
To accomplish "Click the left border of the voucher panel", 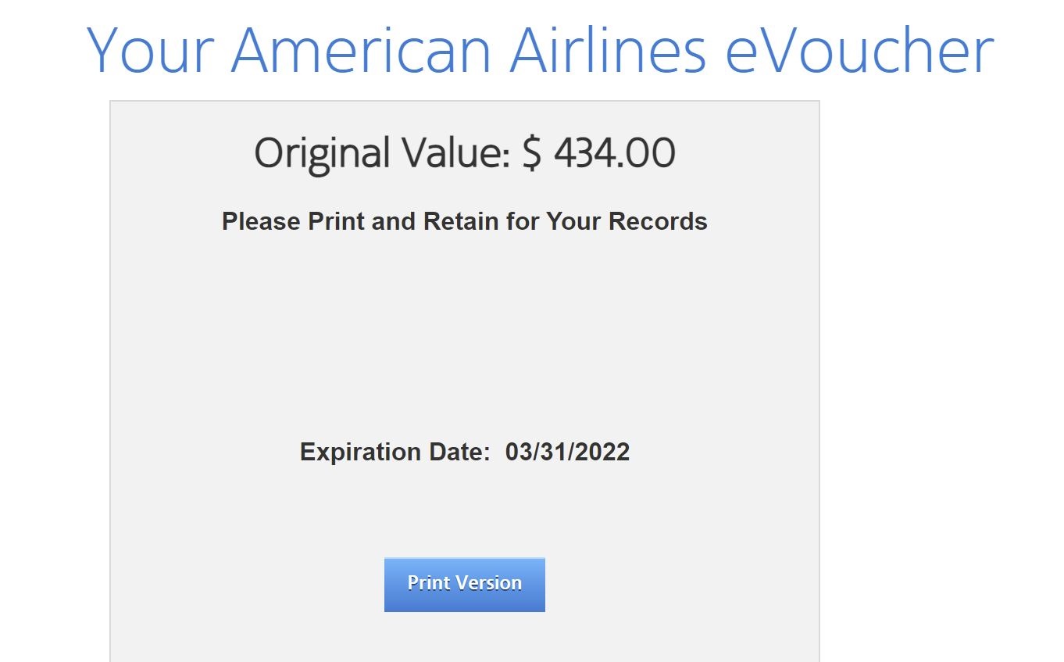I will click(112, 352).
